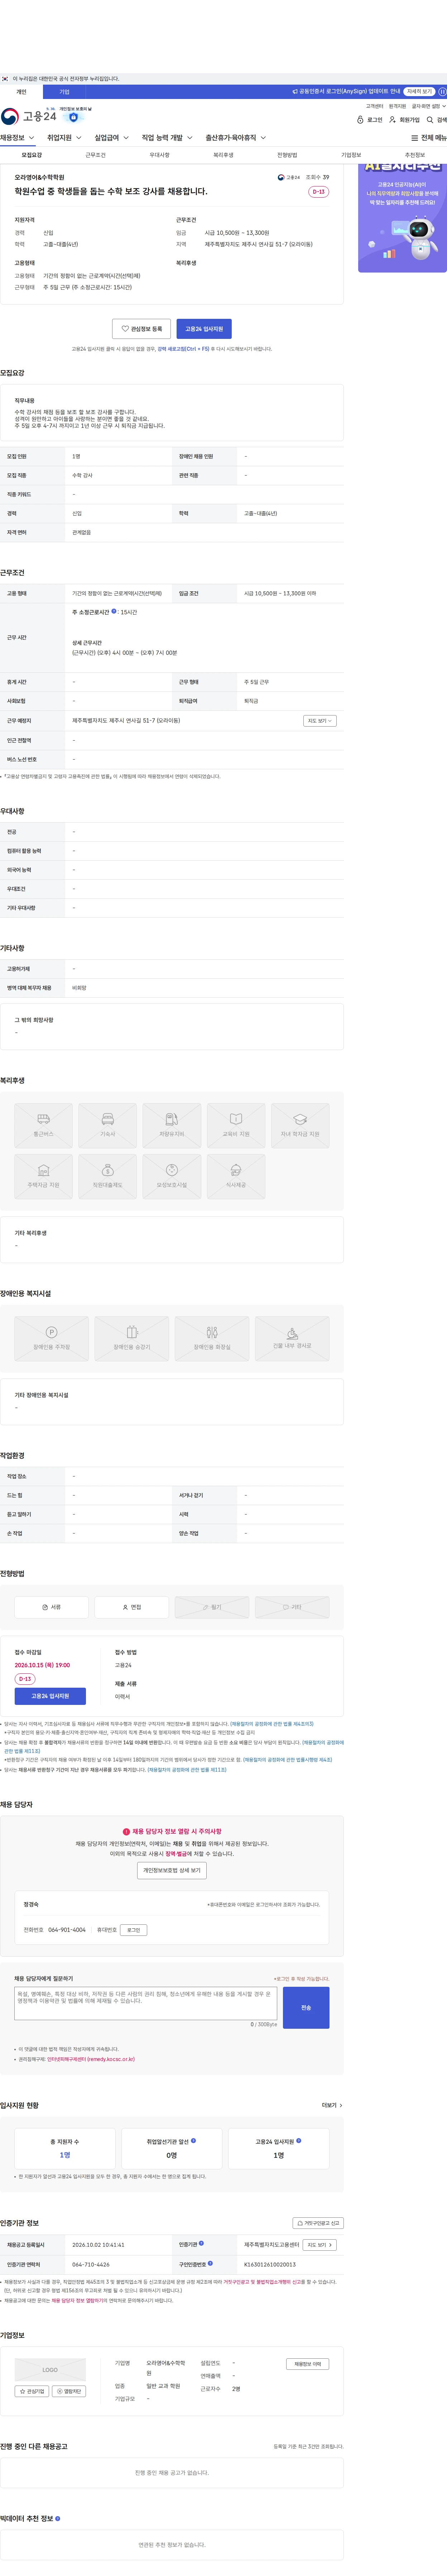Select the 전형방법 section tab

click(x=287, y=155)
